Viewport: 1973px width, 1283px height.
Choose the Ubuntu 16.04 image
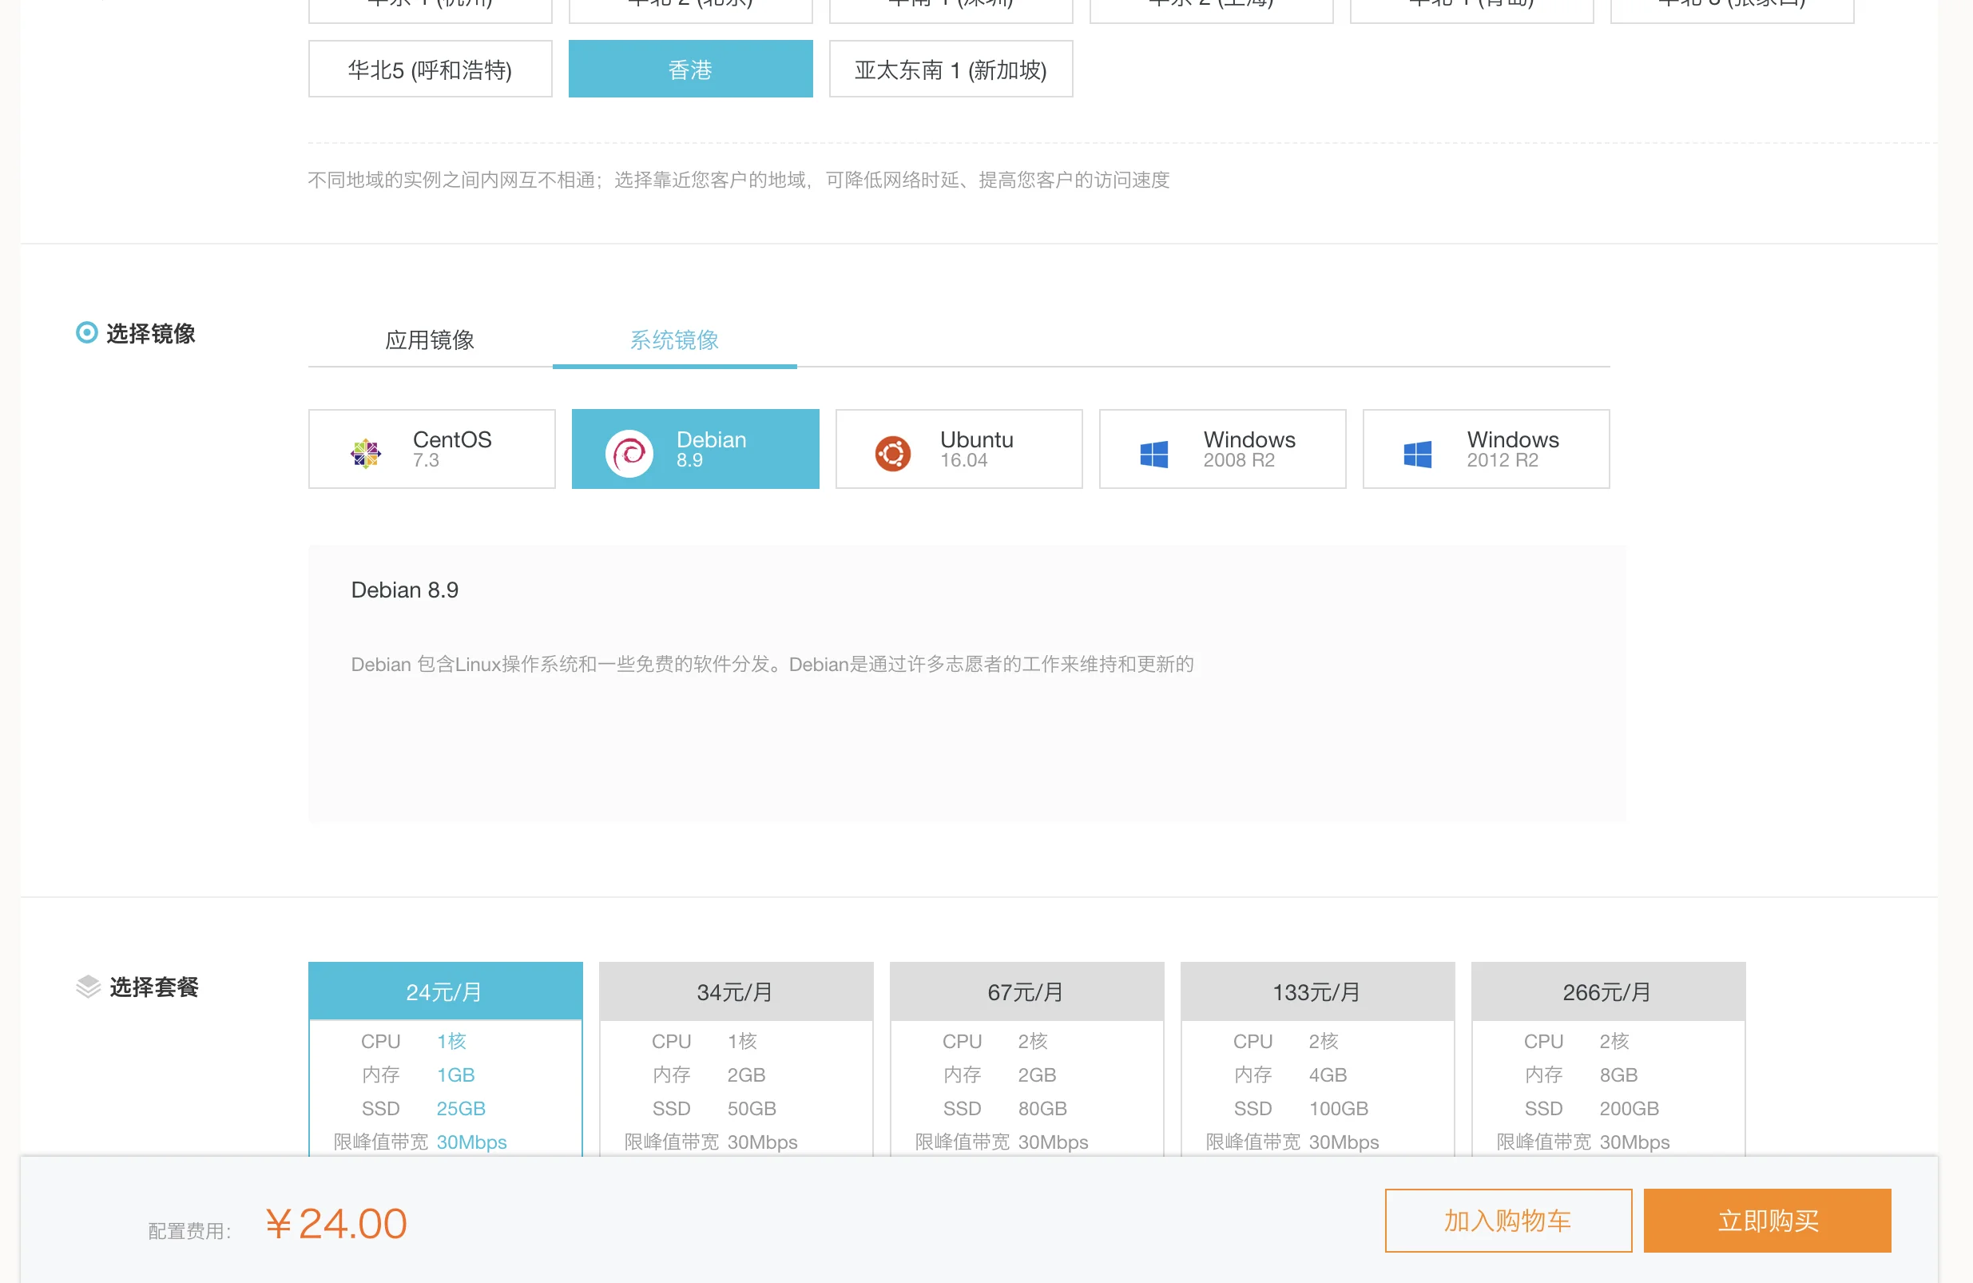(959, 449)
